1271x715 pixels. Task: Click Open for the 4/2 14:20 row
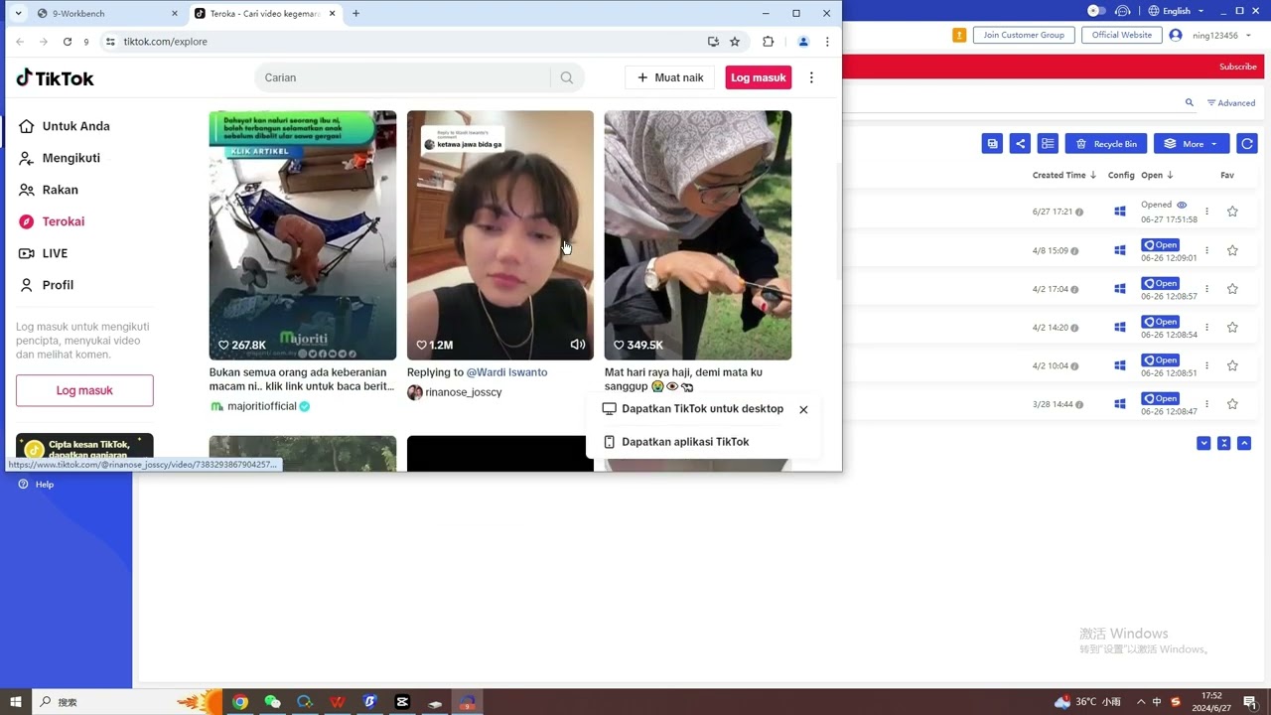(x=1160, y=322)
